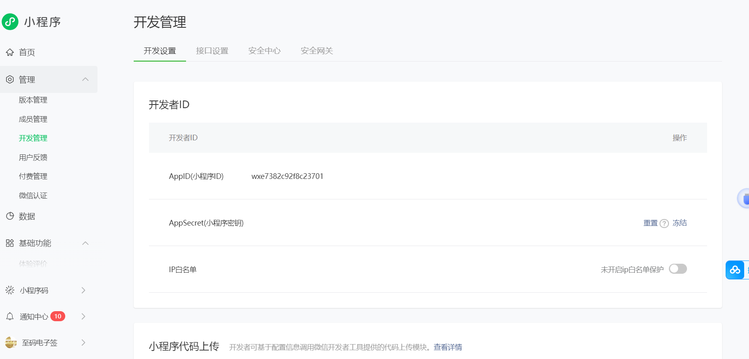Switch to the 安全中心 tab
Image resolution: width=749 pixels, height=359 pixels.
coord(265,51)
